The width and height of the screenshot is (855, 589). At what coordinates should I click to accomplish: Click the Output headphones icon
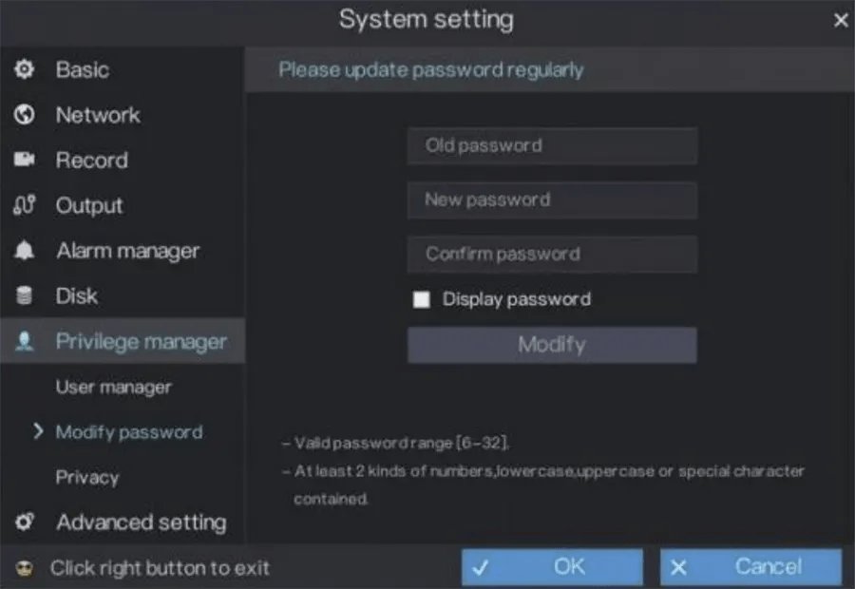26,205
